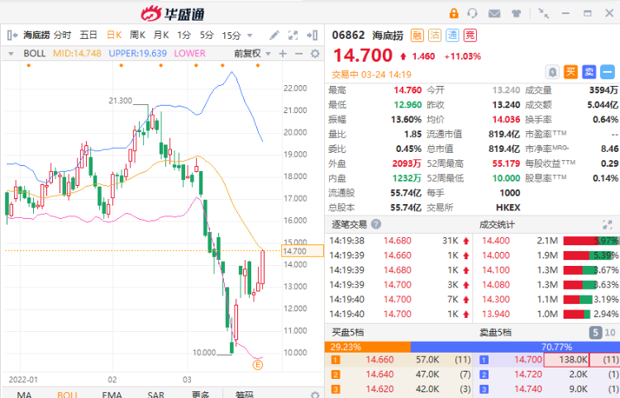Image resolution: width=620 pixels, height=398 pixels.
Task: Open 更多 more indicators
Action: (x=201, y=395)
